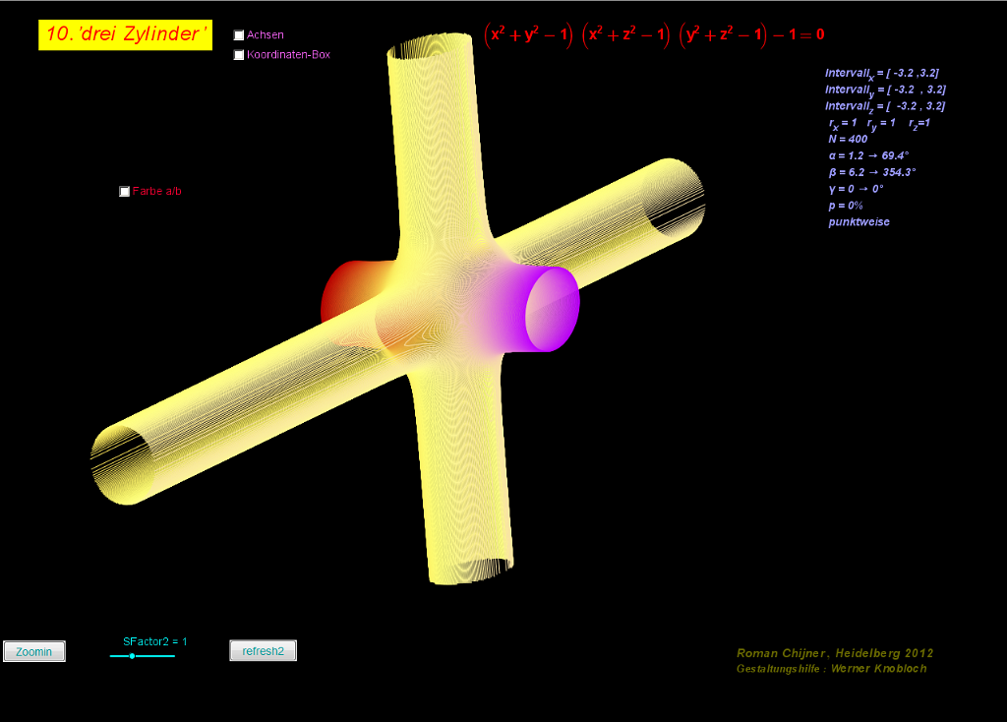The image size is (1007, 722).
Task: Click the α = 1.2 angle value
Action: (x=868, y=155)
